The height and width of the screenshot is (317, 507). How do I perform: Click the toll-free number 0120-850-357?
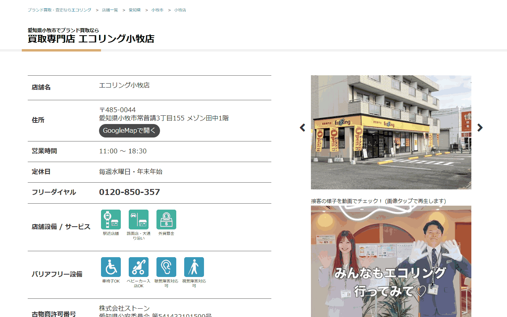coord(130,192)
